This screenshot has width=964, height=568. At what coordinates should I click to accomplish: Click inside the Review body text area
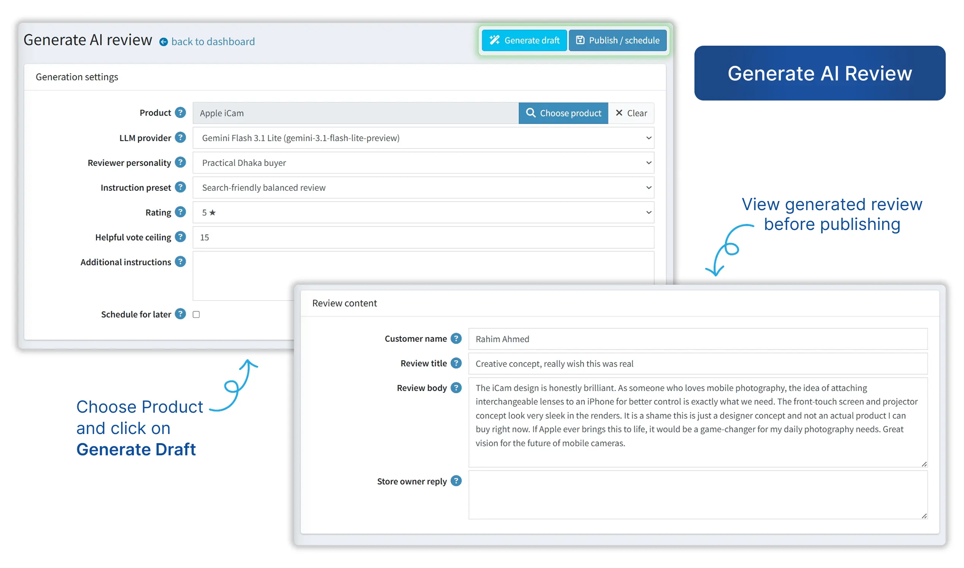coord(697,422)
